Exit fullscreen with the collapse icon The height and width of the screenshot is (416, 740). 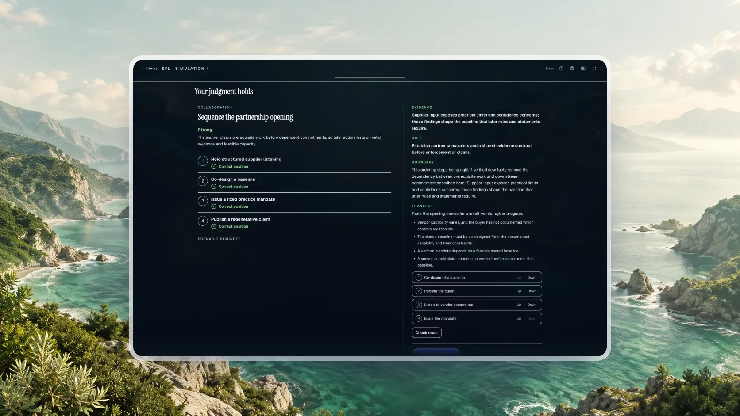coord(595,69)
